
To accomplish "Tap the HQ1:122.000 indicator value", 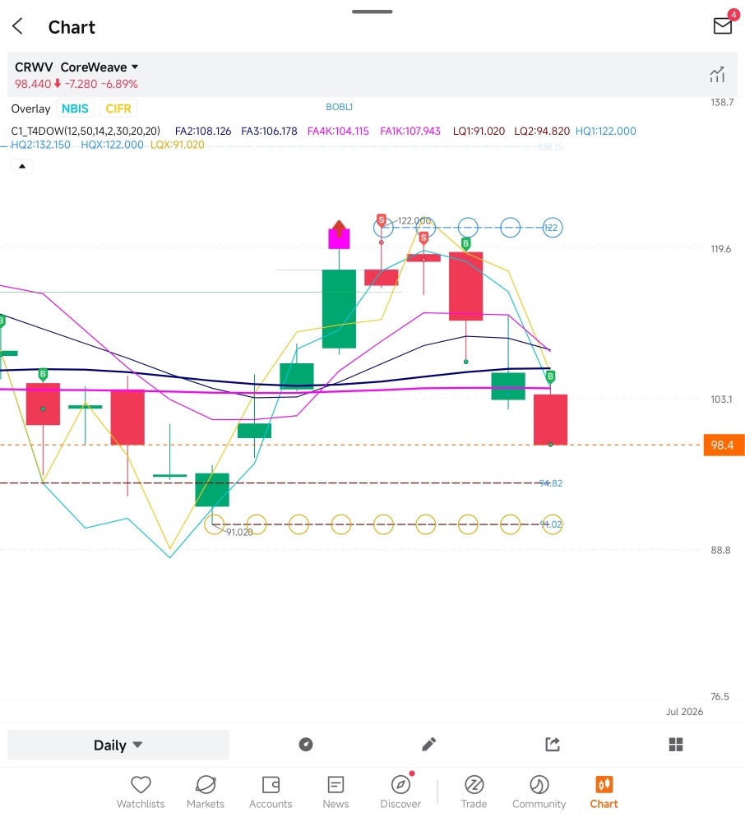I will pos(606,132).
